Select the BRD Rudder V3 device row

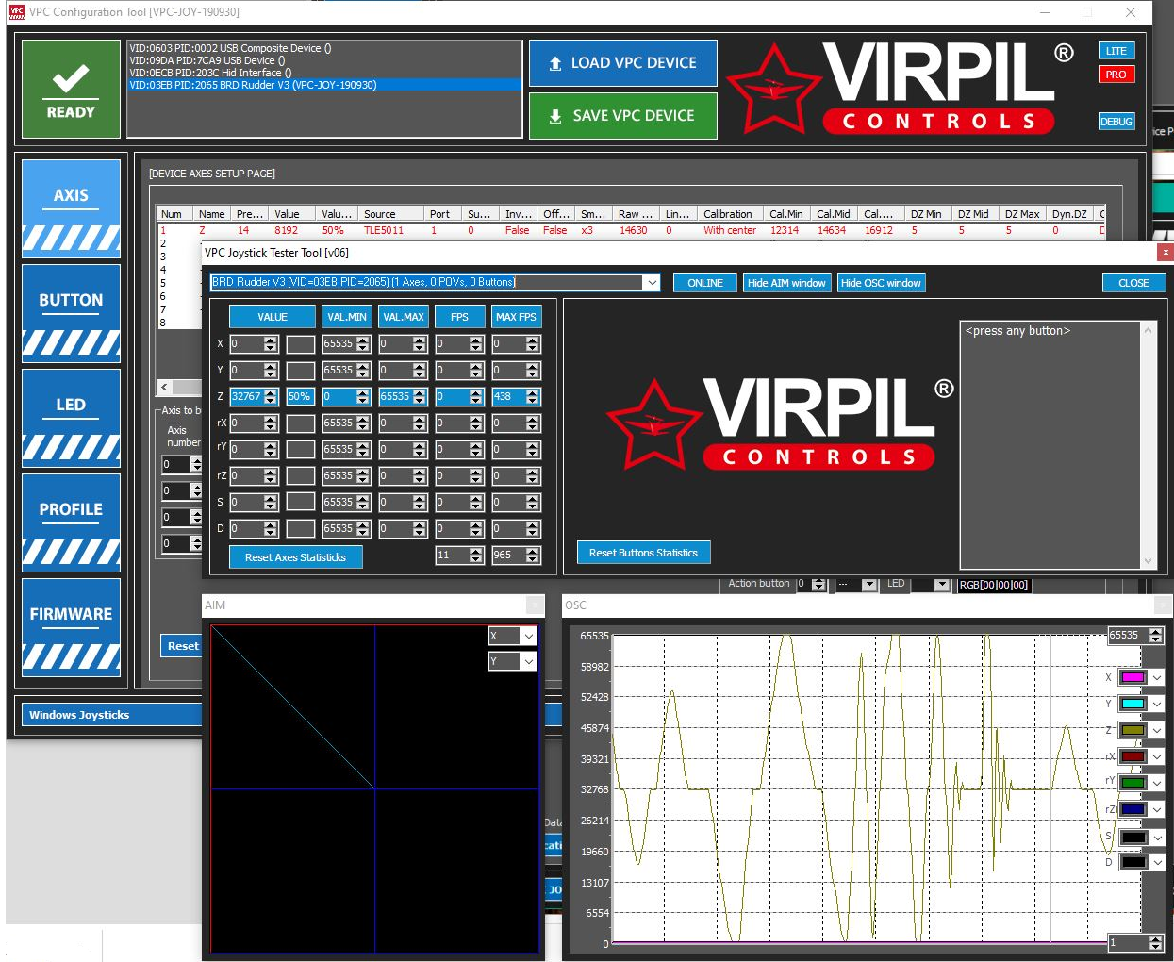coord(323,85)
